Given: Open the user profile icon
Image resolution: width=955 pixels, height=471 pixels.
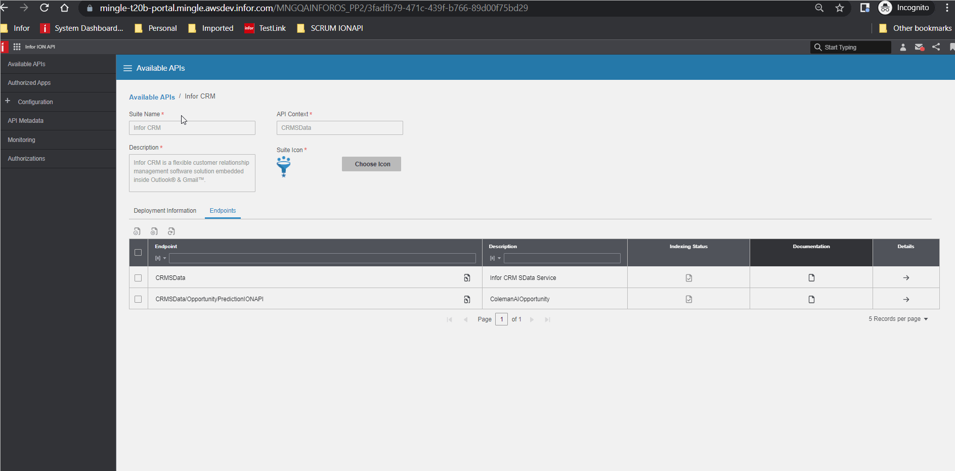Looking at the screenshot, I should [903, 47].
